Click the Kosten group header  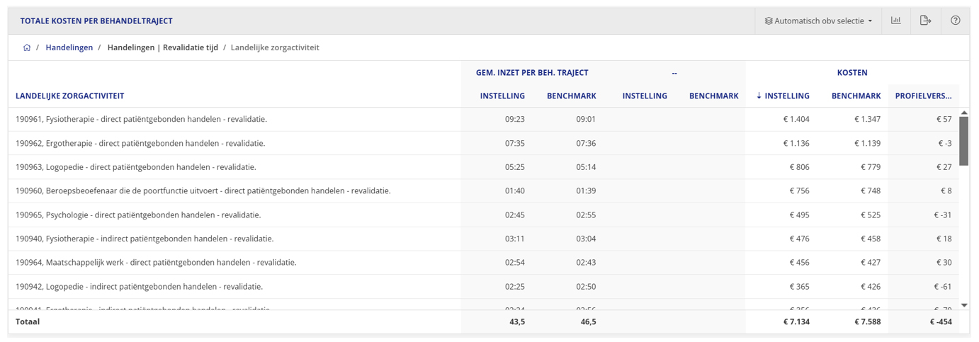click(852, 72)
